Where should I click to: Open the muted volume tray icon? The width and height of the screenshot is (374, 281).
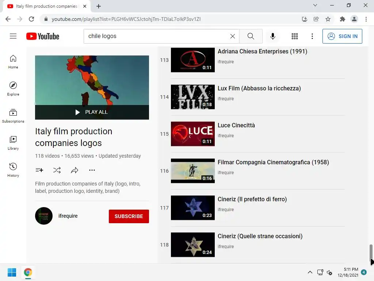pyautogui.click(x=329, y=272)
